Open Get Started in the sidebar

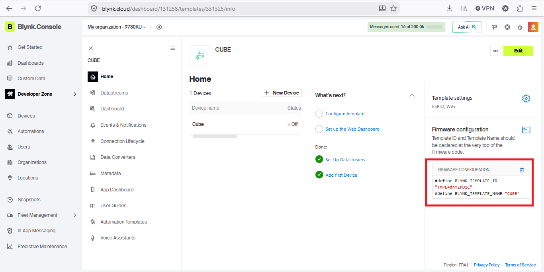click(x=30, y=47)
